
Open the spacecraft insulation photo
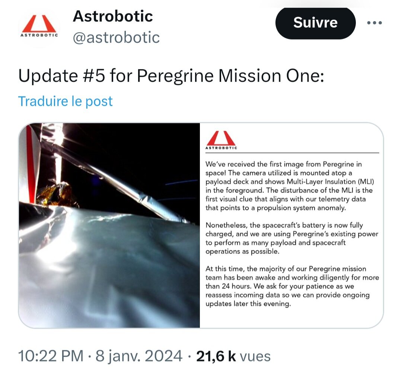109,225
